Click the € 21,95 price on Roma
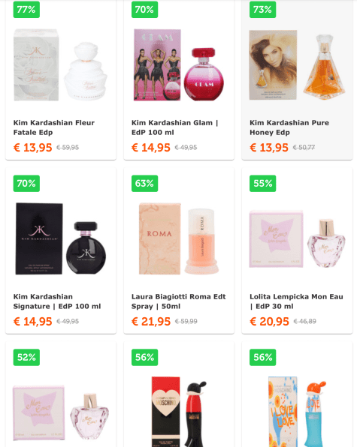Viewport: 357px width, 447px height. coord(151,322)
